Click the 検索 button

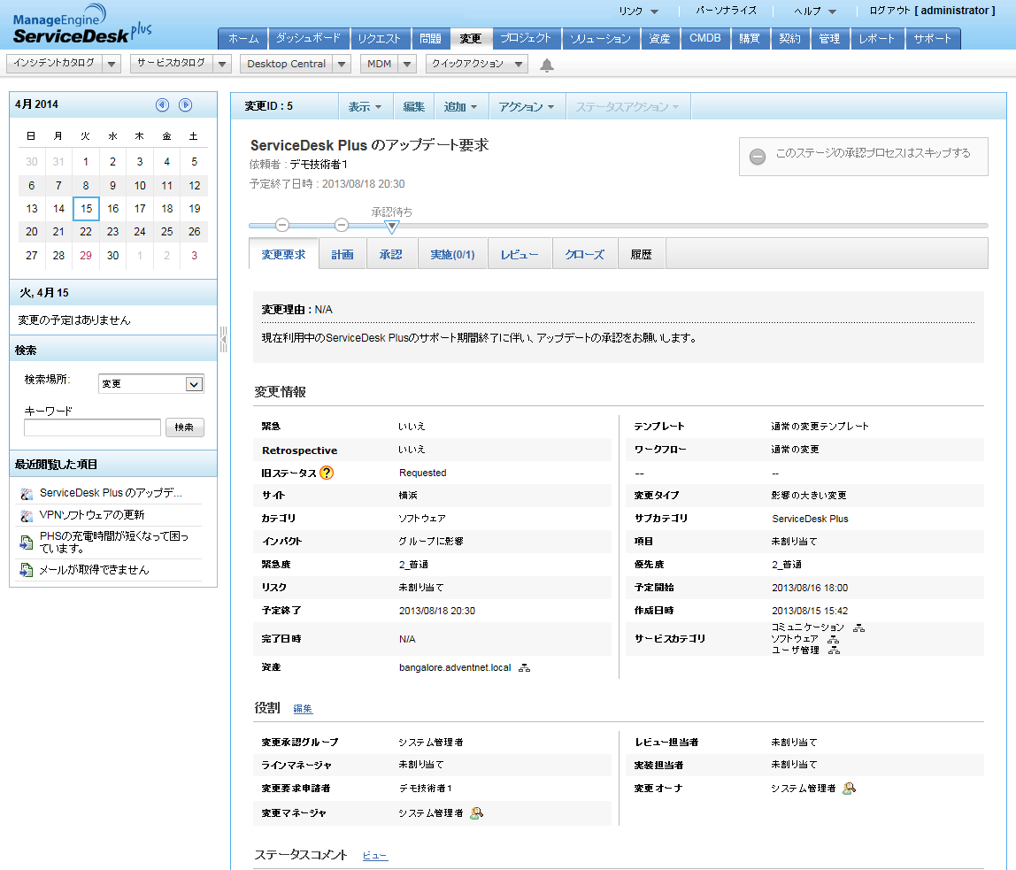pyautogui.click(x=184, y=427)
